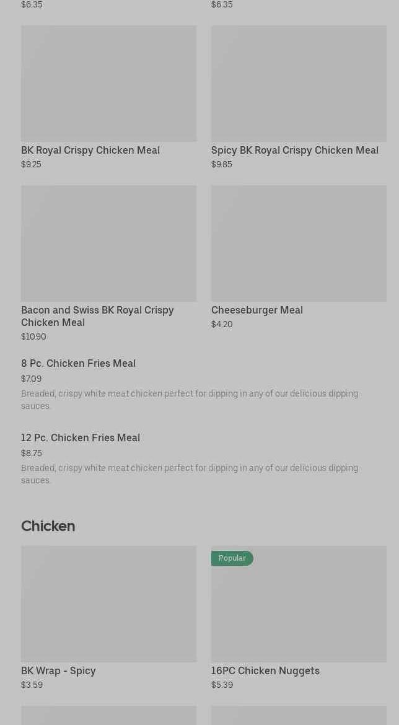Click the $10.90 price

33,336
